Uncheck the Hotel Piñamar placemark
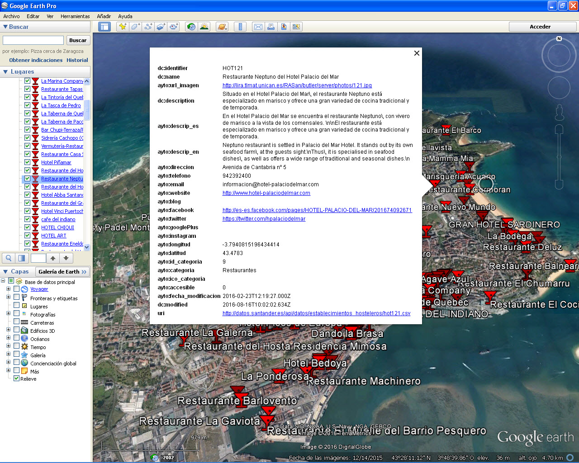 pyautogui.click(x=27, y=162)
